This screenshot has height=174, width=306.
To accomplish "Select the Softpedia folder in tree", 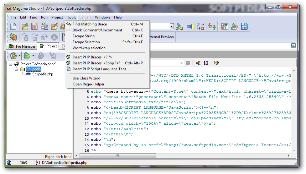I will pyautogui.click(x=34, y=69).
